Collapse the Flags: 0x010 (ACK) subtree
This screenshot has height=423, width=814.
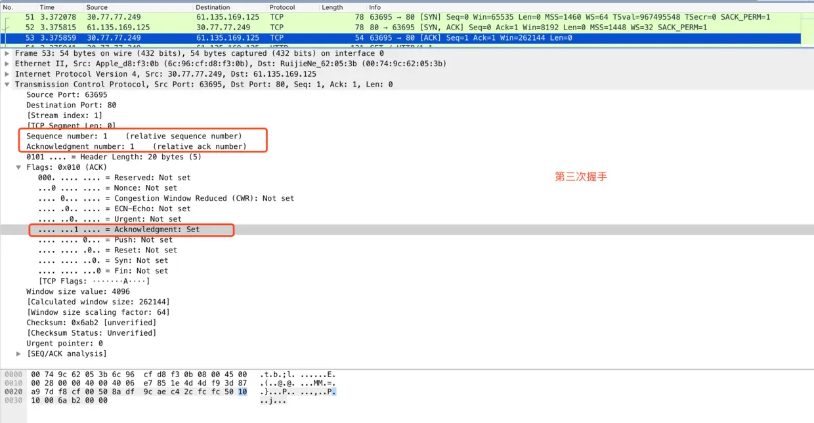pyautogui.click(x=19, y=167)
